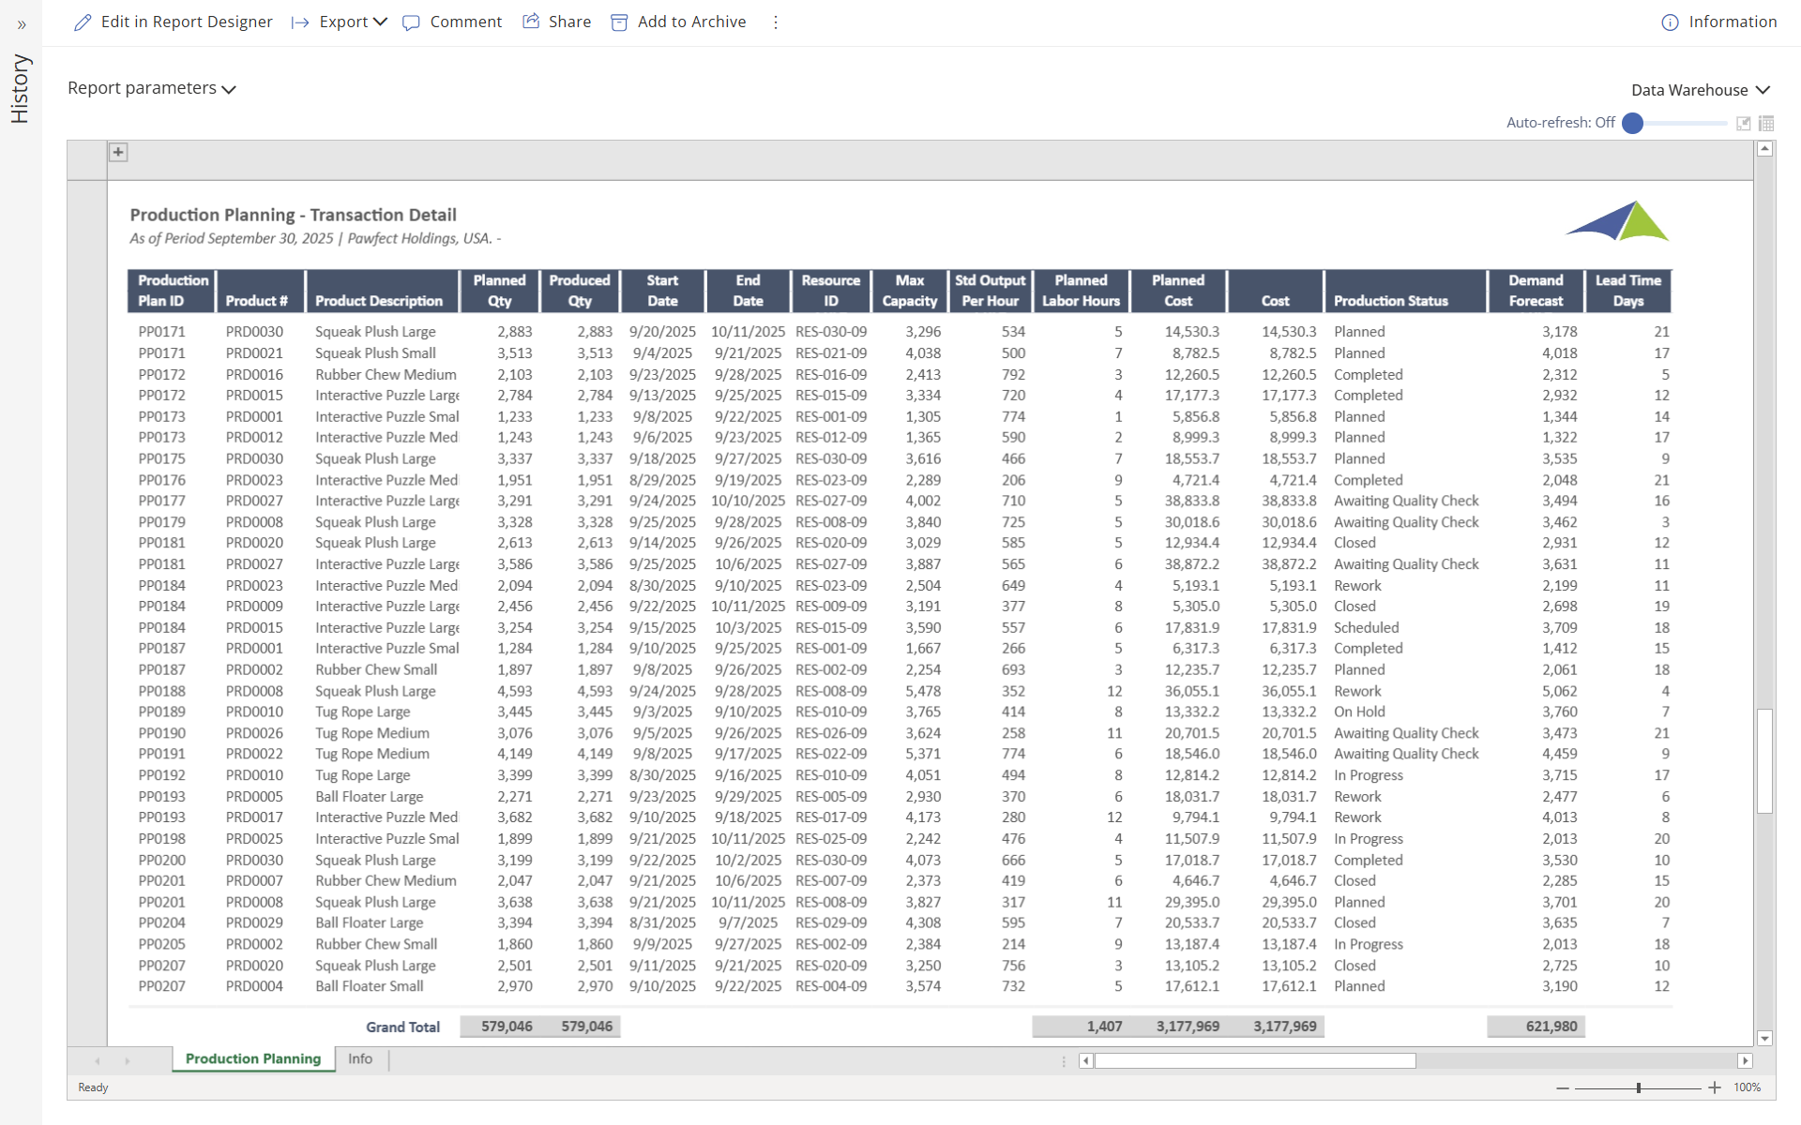Open the three-dot more options menu
The width and height of the screenshot is (1801, 1125).
coord(776,22)
